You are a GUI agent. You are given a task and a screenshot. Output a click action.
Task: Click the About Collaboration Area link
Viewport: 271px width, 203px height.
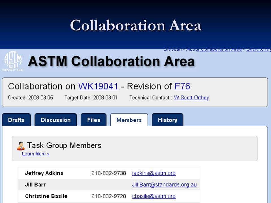[x=214, y=50]
